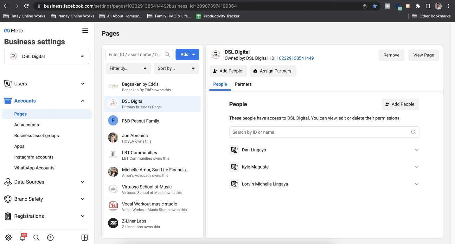
Task: Open the Instagram accounts menu item
Action: click(34, 157)
